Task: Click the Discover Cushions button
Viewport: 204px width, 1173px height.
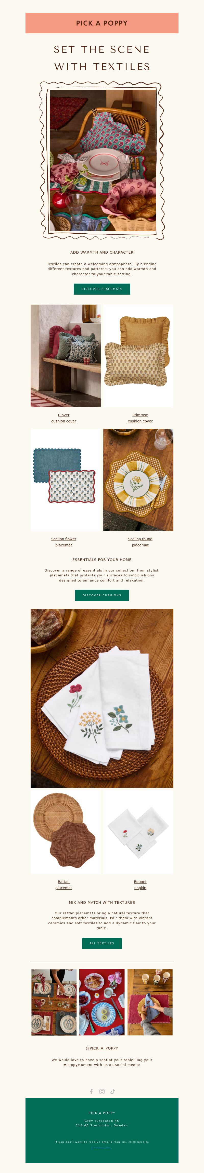Action: click(x=102, y=595)
